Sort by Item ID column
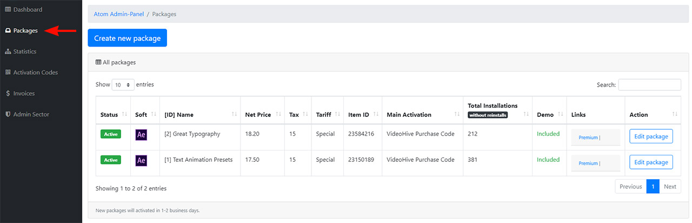692x223 pixels. point(362,114)
